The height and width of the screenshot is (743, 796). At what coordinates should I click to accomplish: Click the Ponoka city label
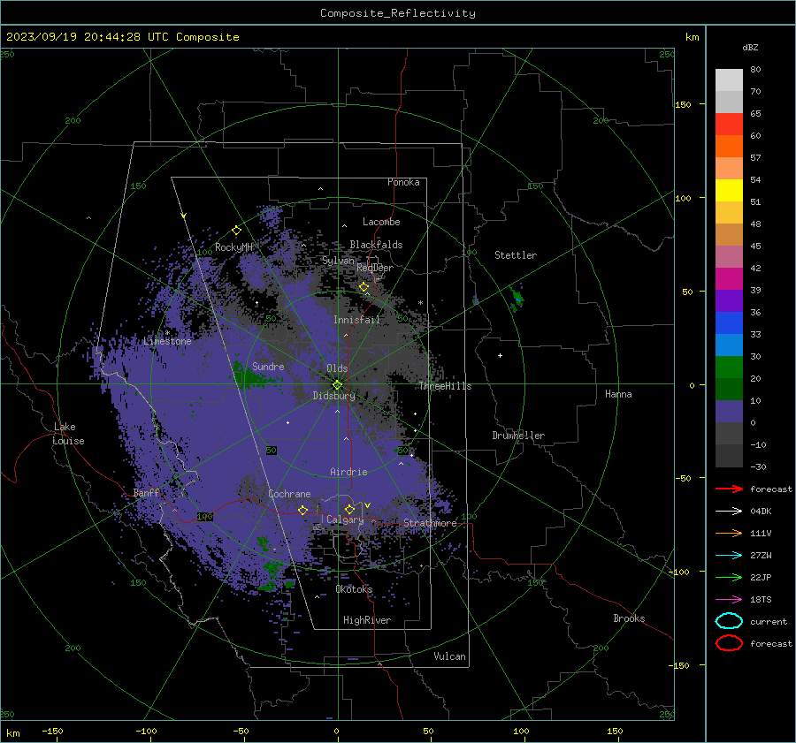[403, 182]
